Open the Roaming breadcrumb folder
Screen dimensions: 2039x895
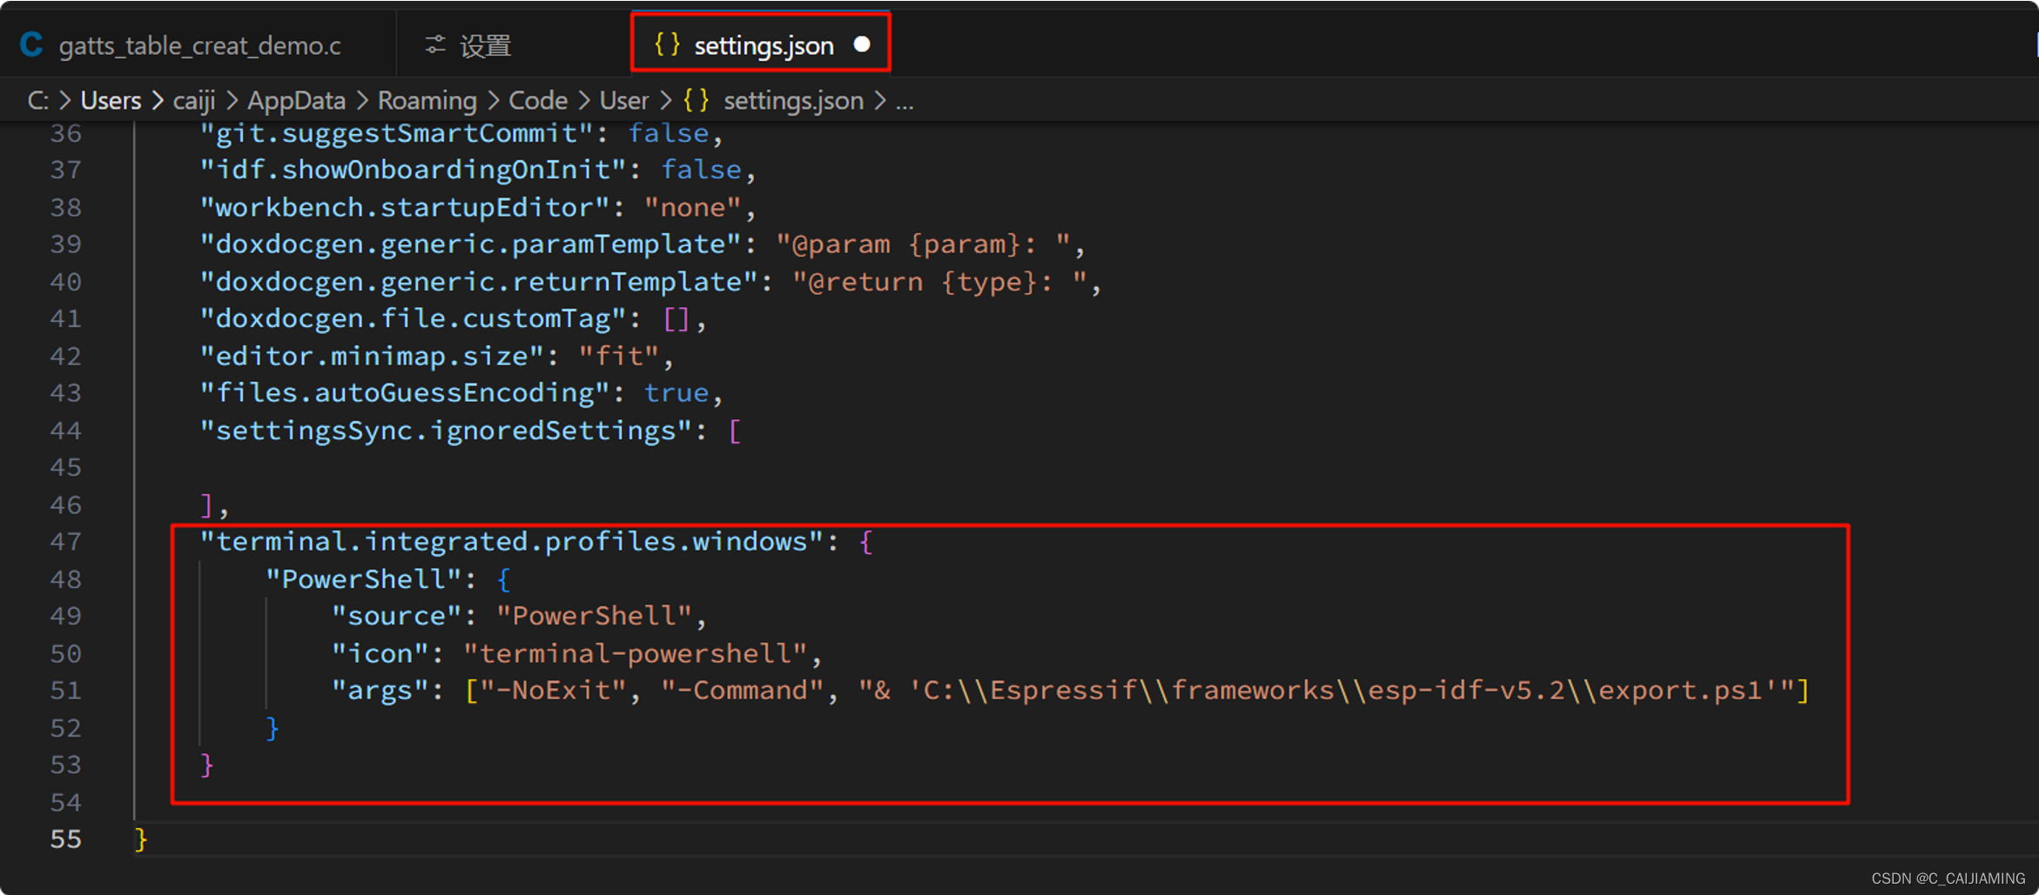[x=427, y=101]
